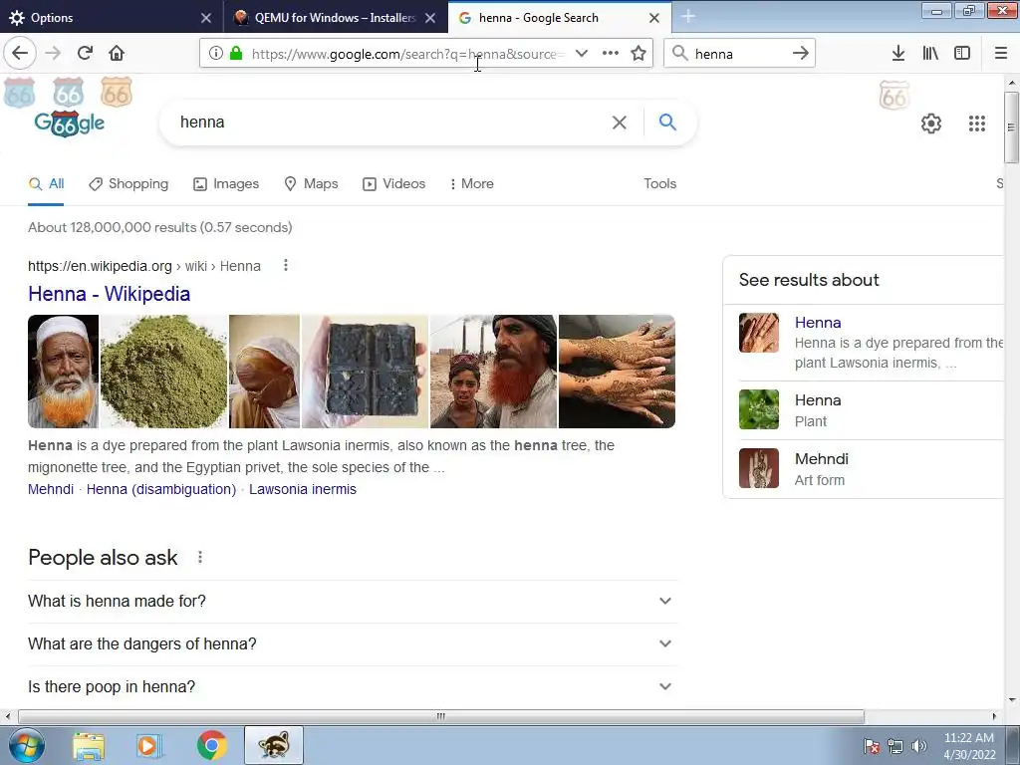Viewport: 1020px width, 765px height.
Task: Open search Tools
Action: [659, 184]
